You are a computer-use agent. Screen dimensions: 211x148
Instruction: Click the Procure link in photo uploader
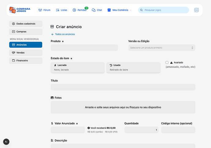click(x=134, y=107)
